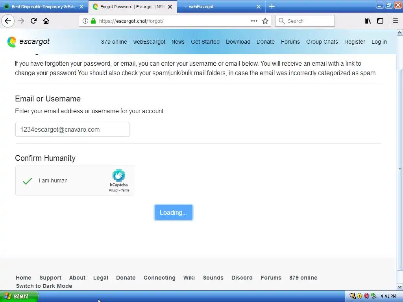Open footer Support link

(x=50, y=278)
